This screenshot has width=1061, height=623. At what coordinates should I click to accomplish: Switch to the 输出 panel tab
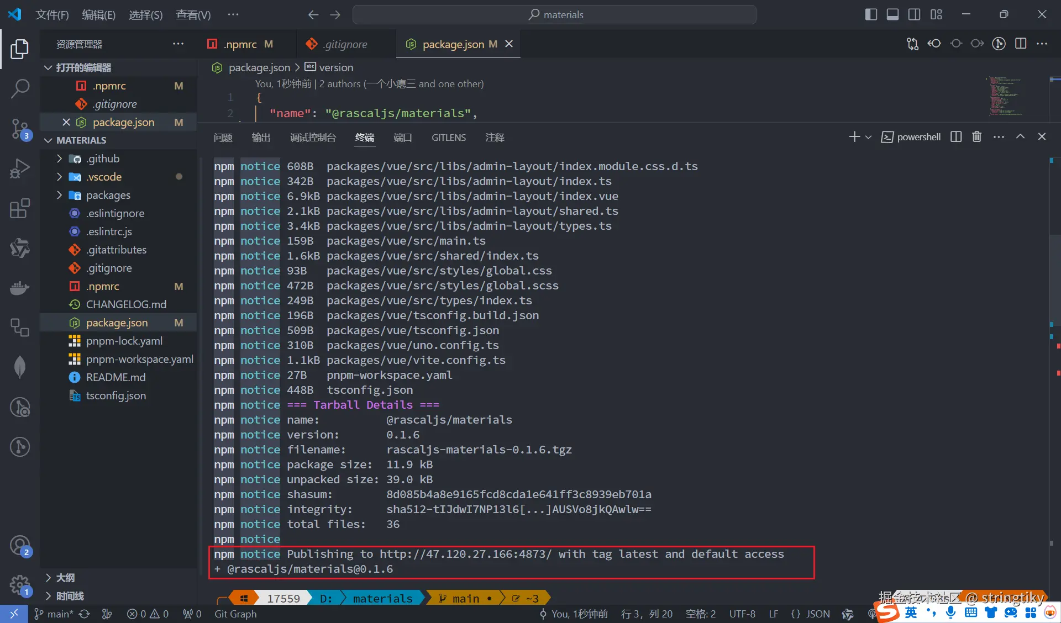(x=261, y=138)
